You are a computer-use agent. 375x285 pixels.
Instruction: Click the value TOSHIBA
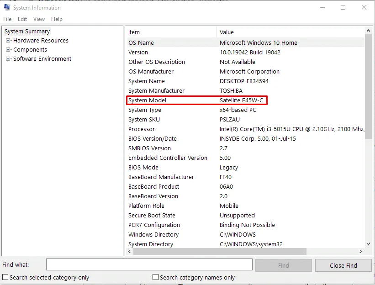231,90
